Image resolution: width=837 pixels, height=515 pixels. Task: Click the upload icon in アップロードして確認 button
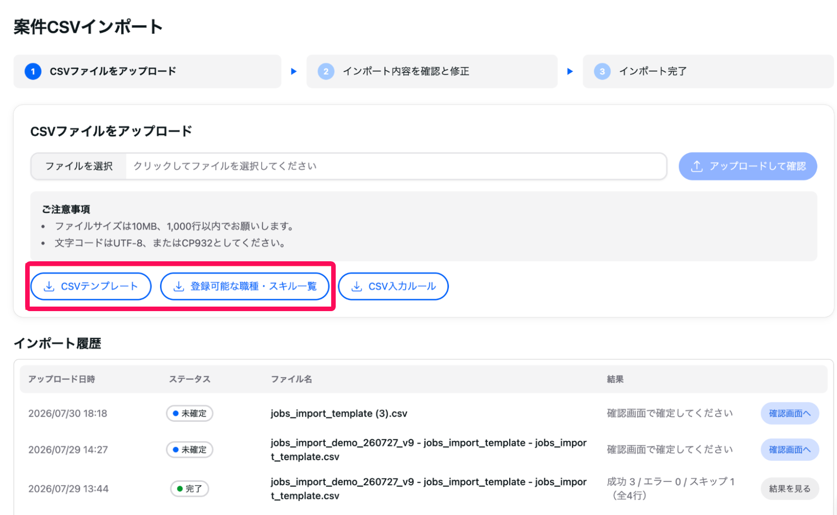697,166
